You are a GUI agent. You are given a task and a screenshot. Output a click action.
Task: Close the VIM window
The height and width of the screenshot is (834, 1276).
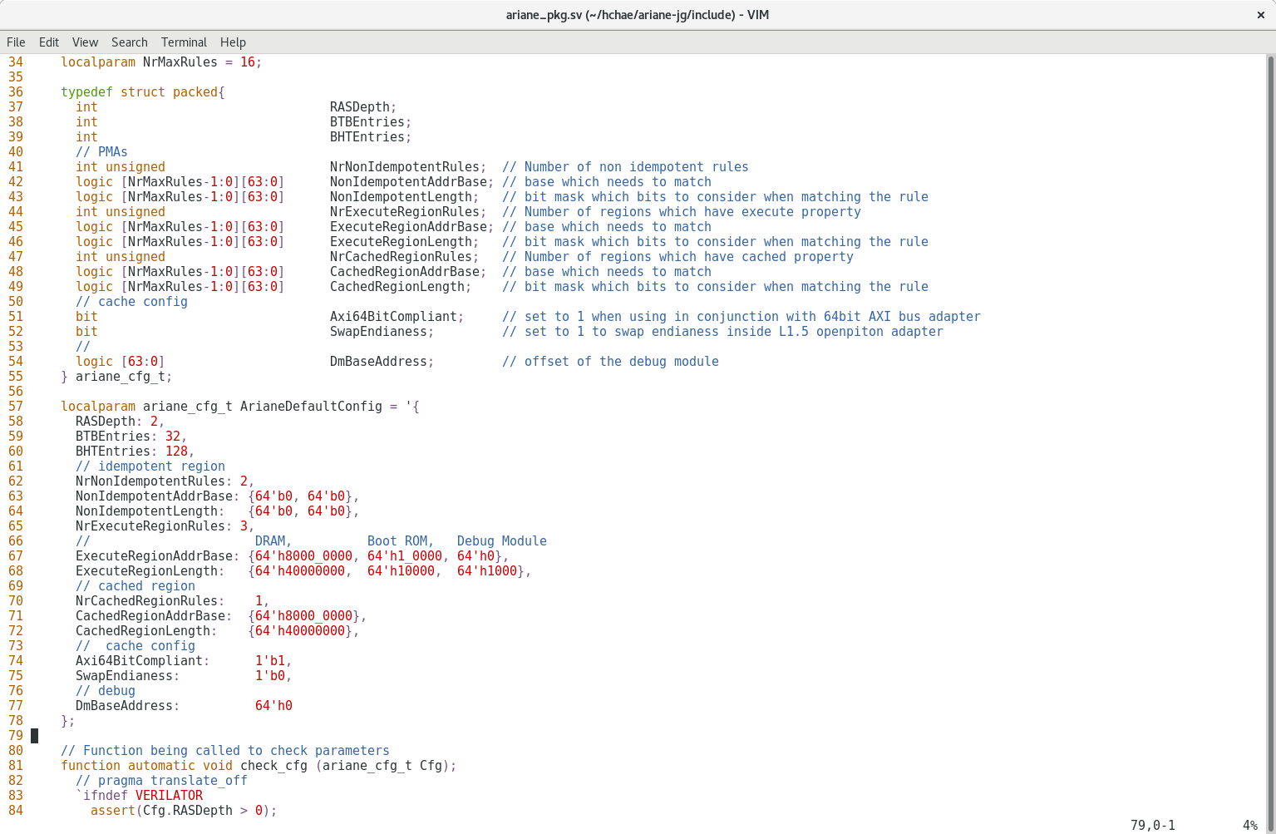pyautogui.click(x=1260, y=14)
